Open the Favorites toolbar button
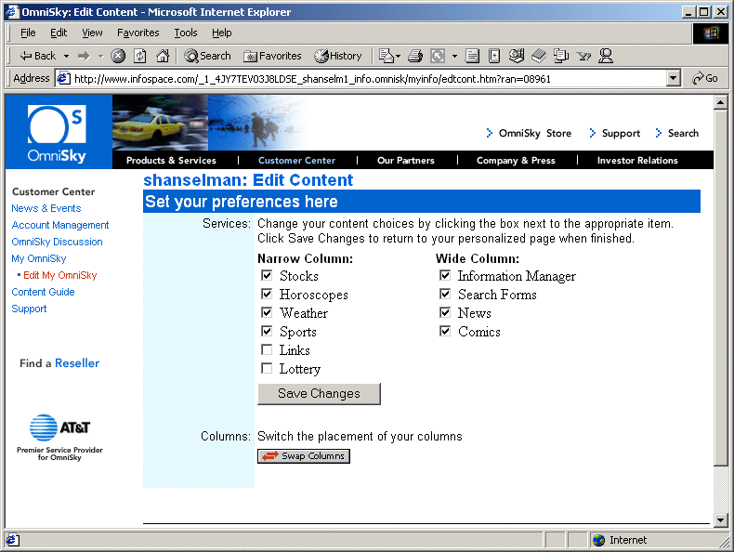734x552 pixels. (x=272, y=56)
